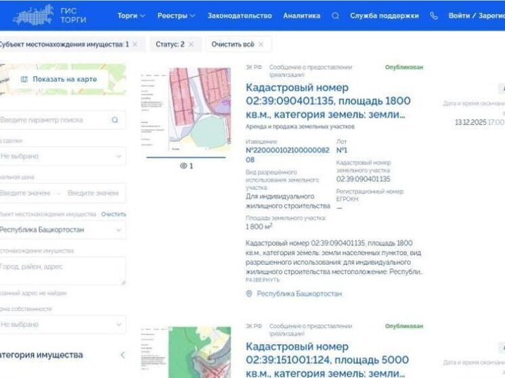The width and height of the screenshot is (505, 378).
Task: Expand the deal type Не выбрано dropdown
Action: pyautogui.click(x=62, y=156)
